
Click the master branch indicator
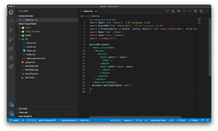pos(14,120)
